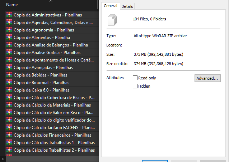
Task: Click the left arrow of the horizontal scrollbar
Action: pos(3,159)
